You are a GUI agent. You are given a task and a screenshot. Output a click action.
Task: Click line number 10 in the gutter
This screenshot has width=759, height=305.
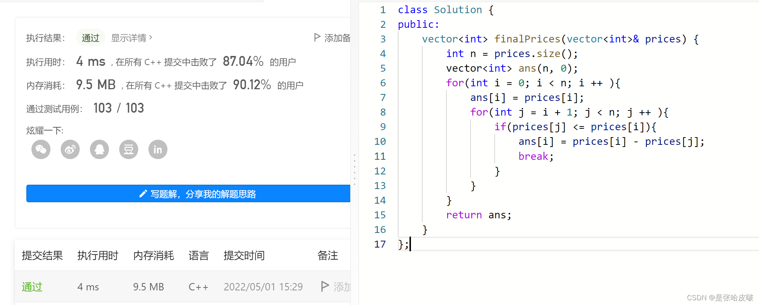380,142
